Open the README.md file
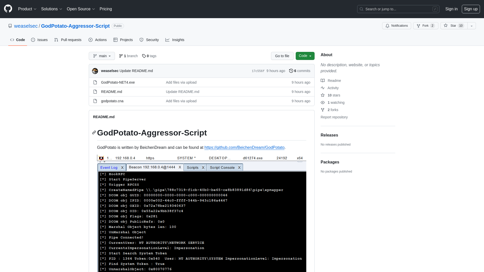The height and width of the screenshot is (272, 484). click(111, 92)
